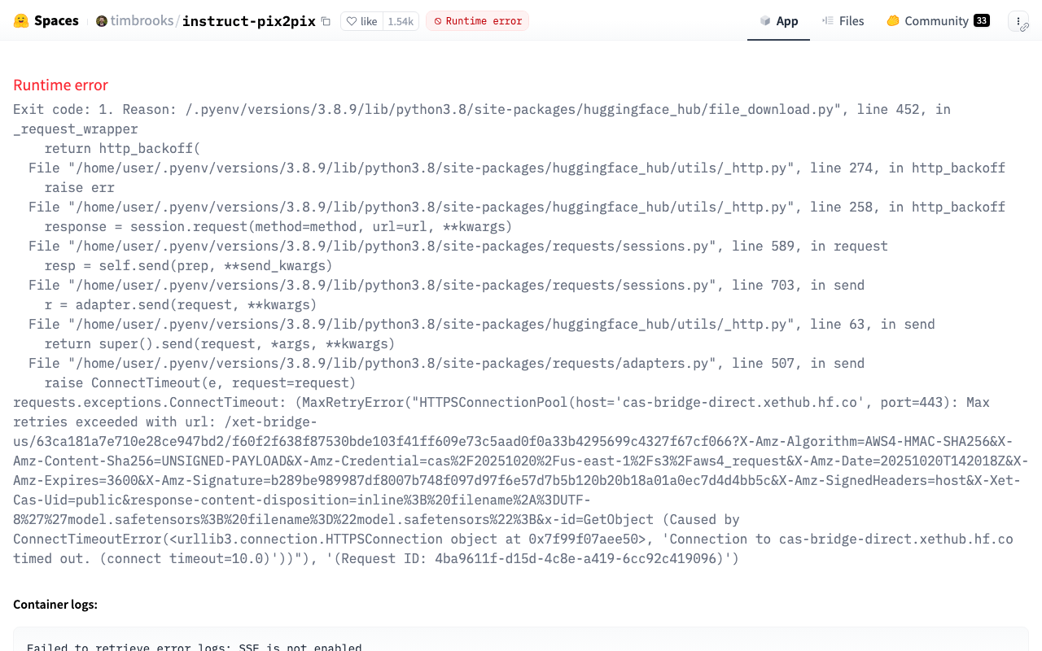The width and height of the screenshot is (1042, 651).
Task: View the 1.54k likes count
Action: pos(401,21)
